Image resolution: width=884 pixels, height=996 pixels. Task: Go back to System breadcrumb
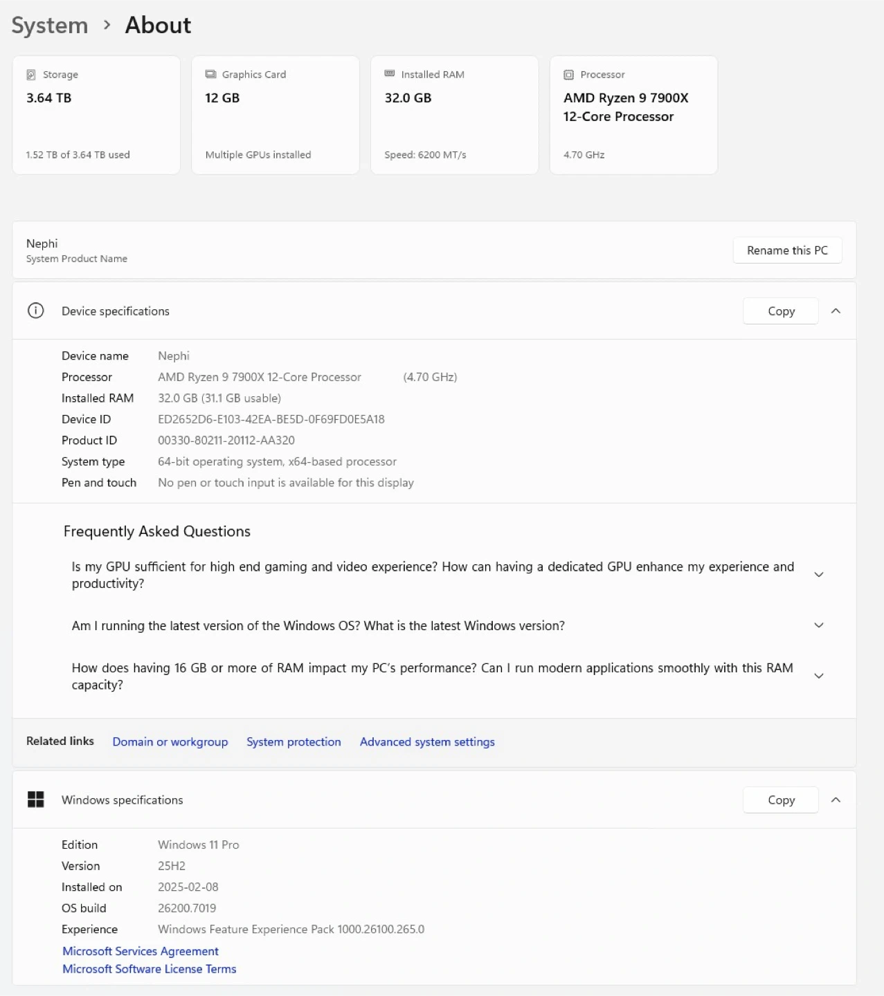(x=50, y=26)
